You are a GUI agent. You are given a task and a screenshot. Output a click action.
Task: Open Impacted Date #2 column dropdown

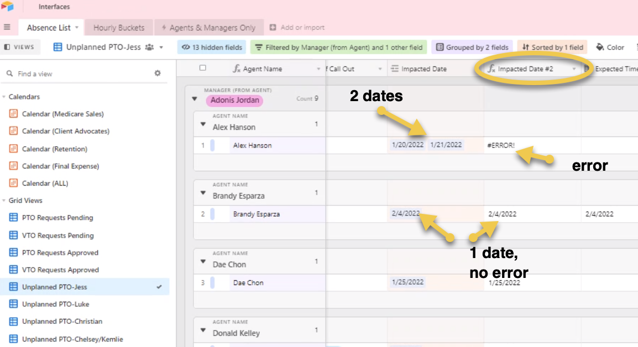coord(574,69)
